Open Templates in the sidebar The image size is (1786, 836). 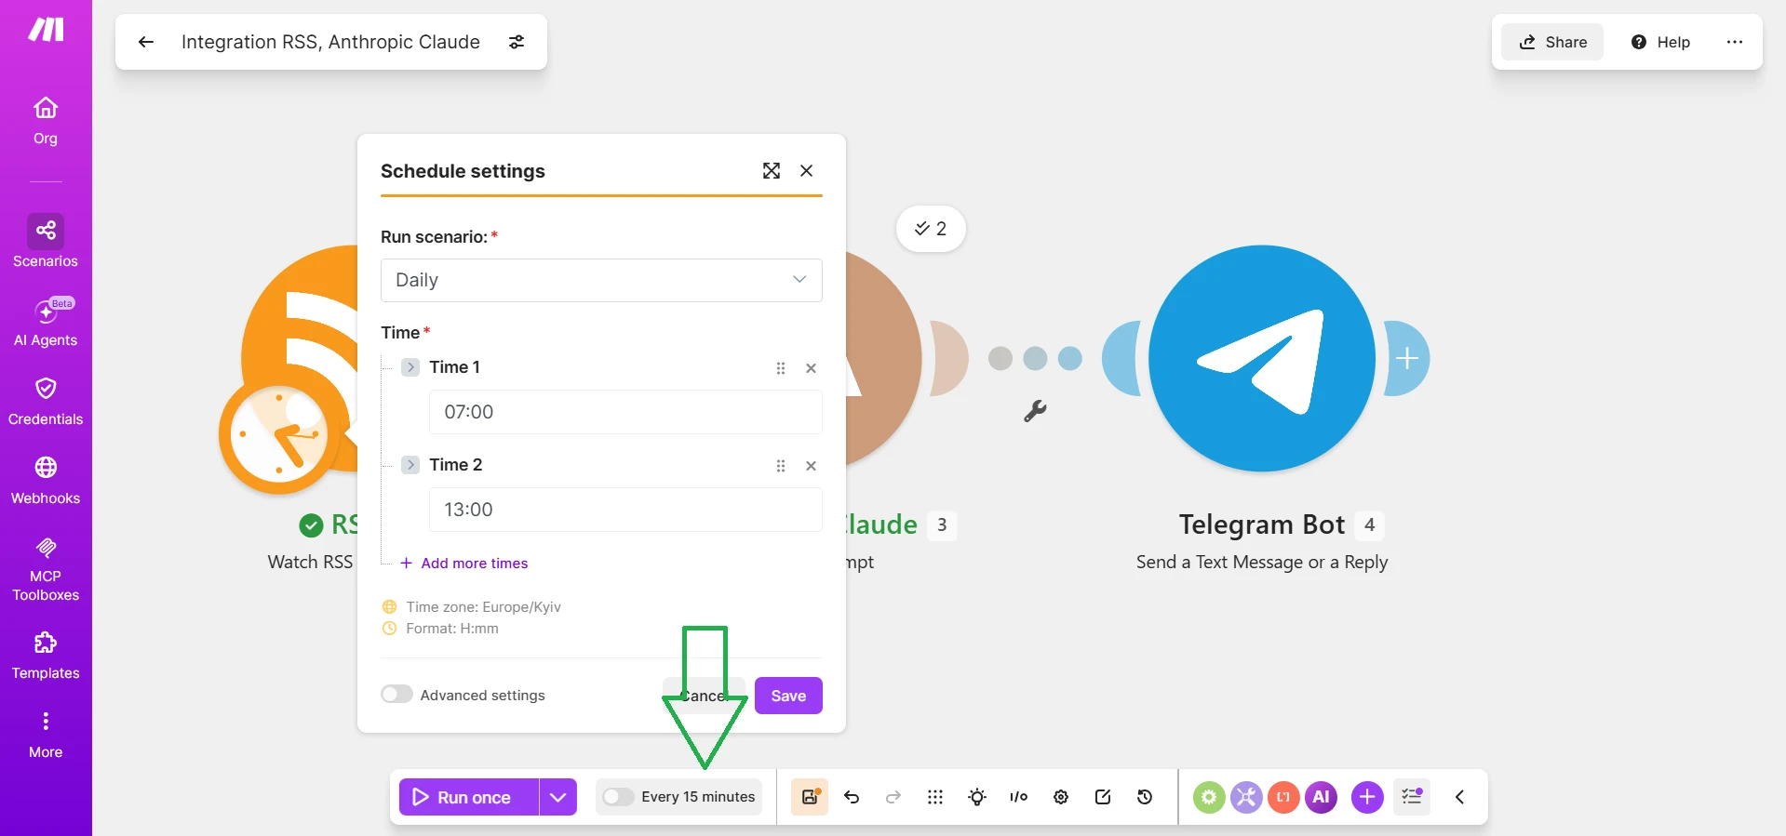[46, 656]
